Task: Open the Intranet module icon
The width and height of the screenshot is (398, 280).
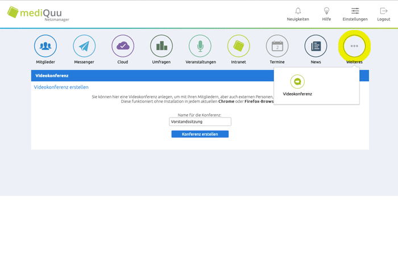Action: (239, 46)
